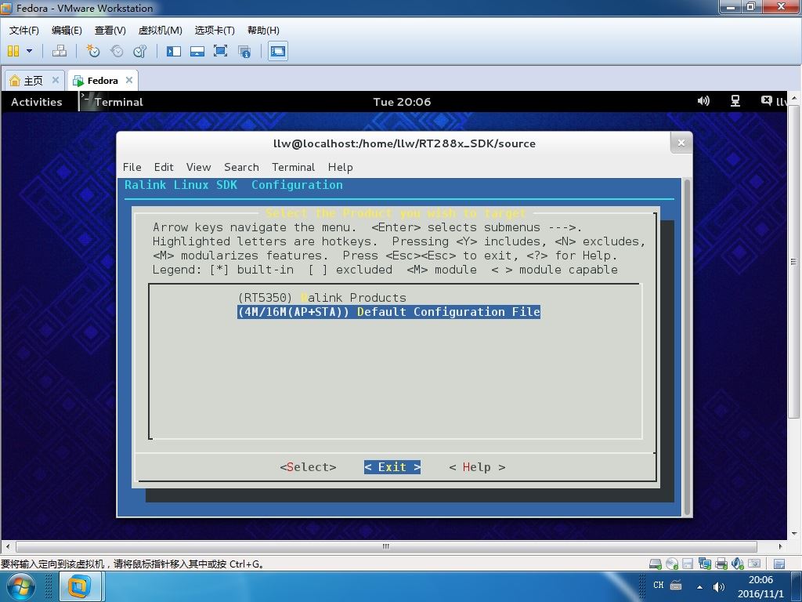Enter full screen mode icon

click(x=220, y=51)
